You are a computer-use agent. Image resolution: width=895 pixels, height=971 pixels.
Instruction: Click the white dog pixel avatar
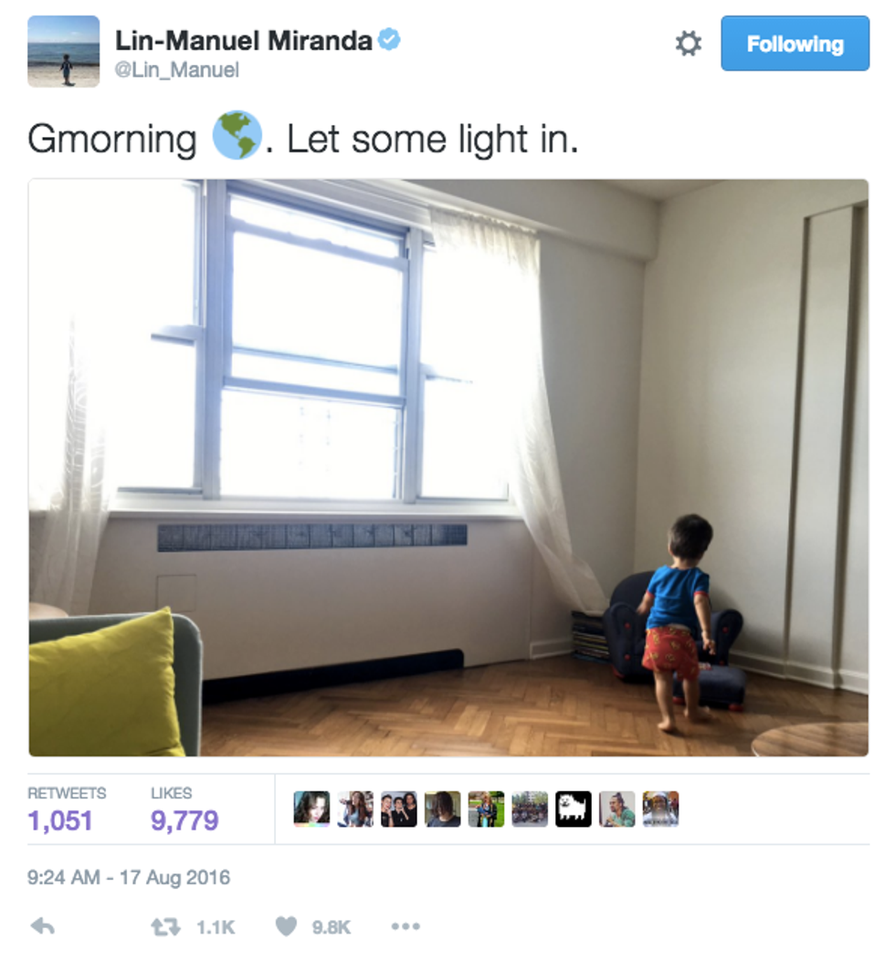point(574,809)
